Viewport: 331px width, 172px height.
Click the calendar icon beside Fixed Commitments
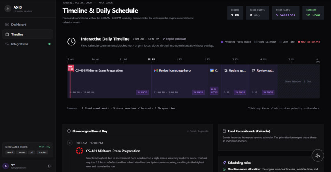224,131
